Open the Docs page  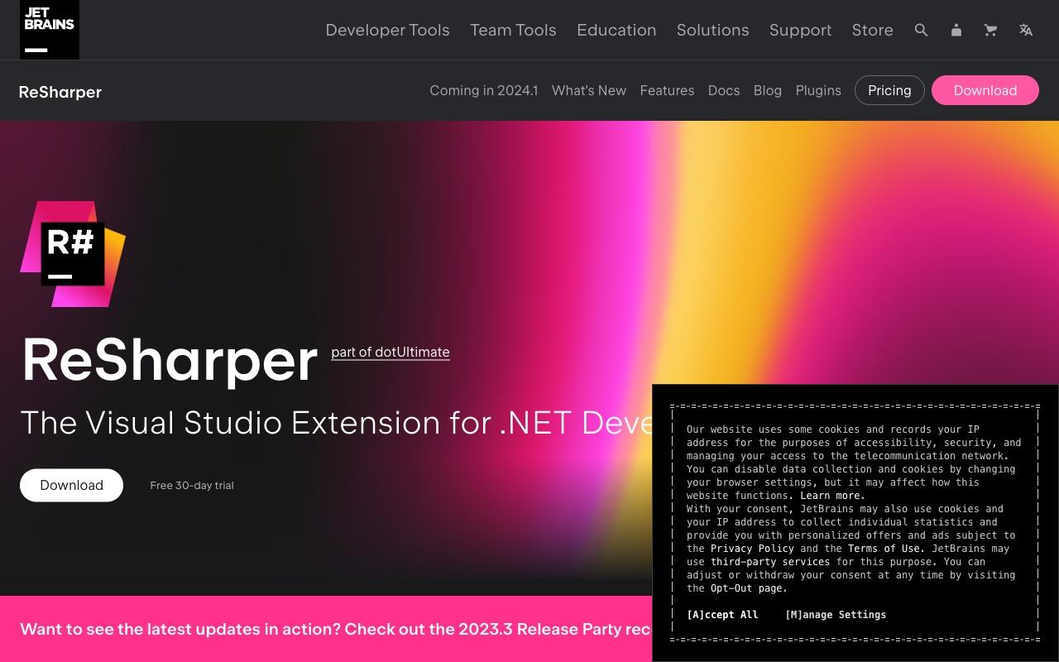[724, 90]
